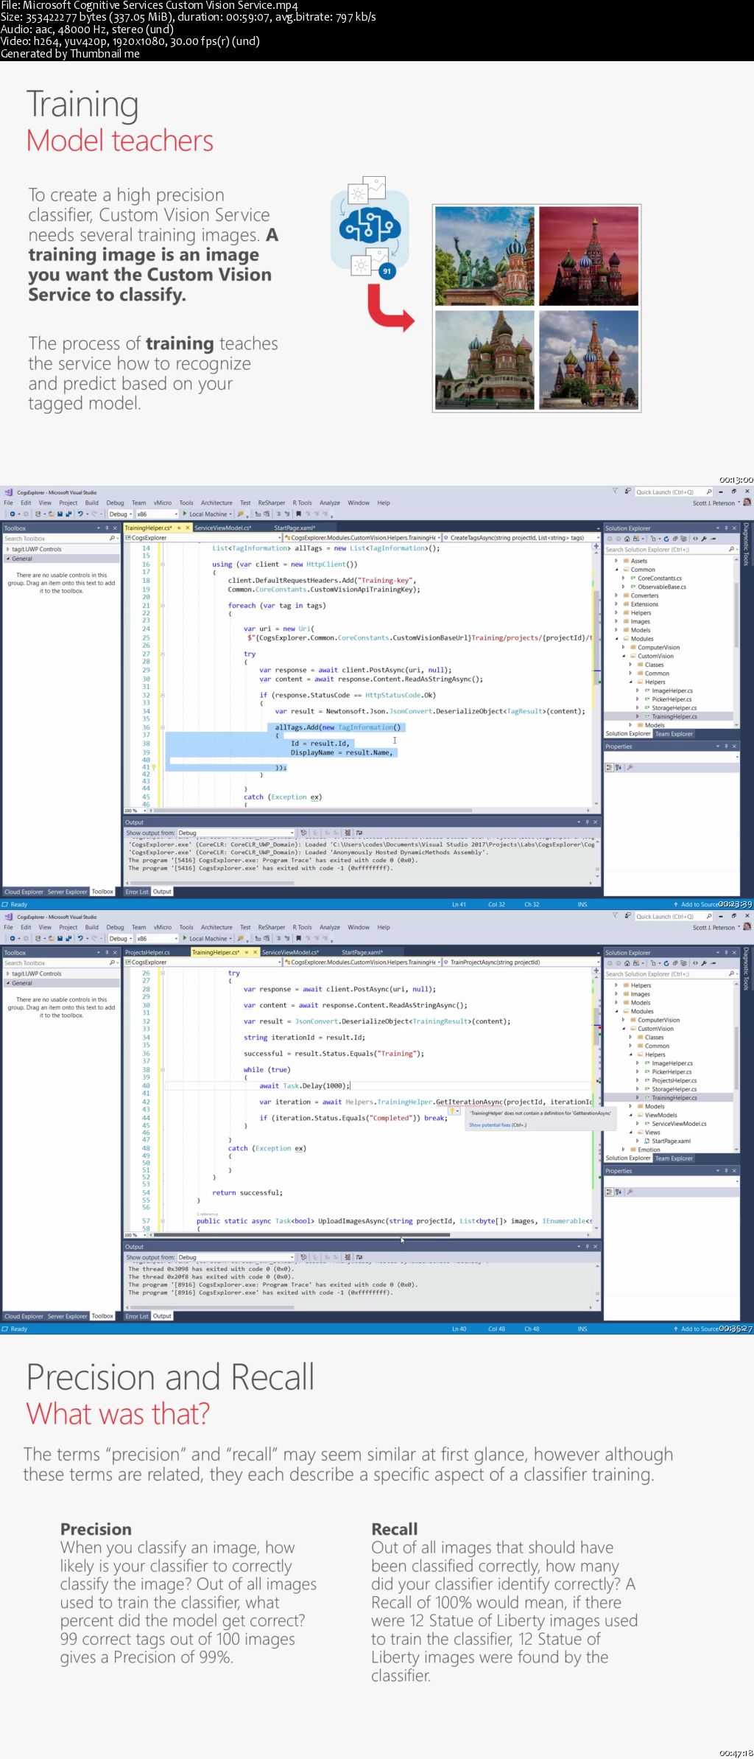Switch to Error List tab in upper frame

coord(137,892)
